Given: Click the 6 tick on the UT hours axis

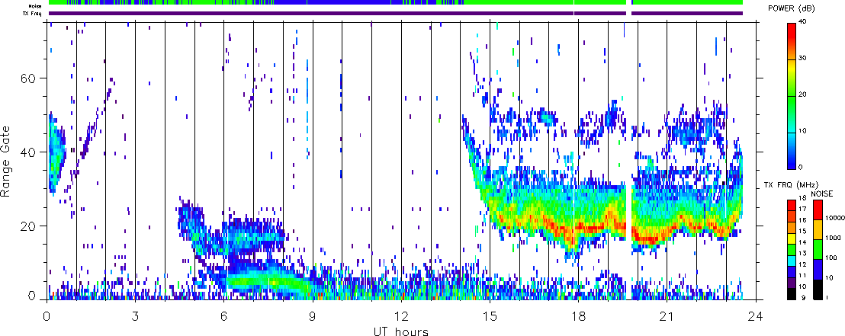Looking at the screenshot, I should click(x=223, y=315).
